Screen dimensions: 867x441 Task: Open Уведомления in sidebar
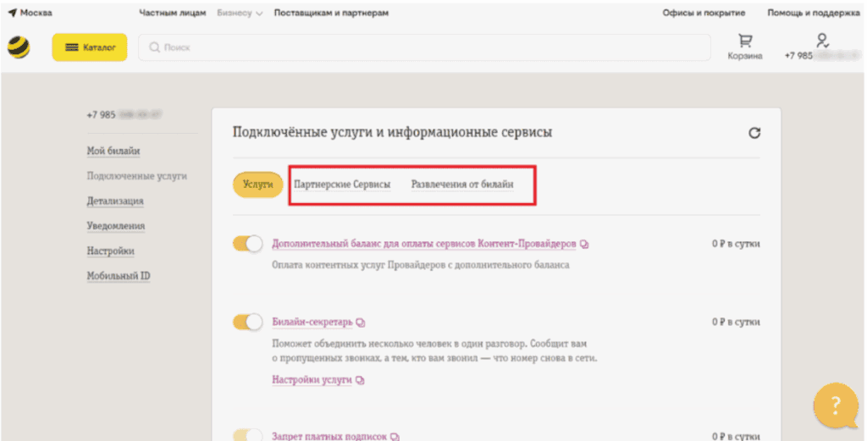116,226
